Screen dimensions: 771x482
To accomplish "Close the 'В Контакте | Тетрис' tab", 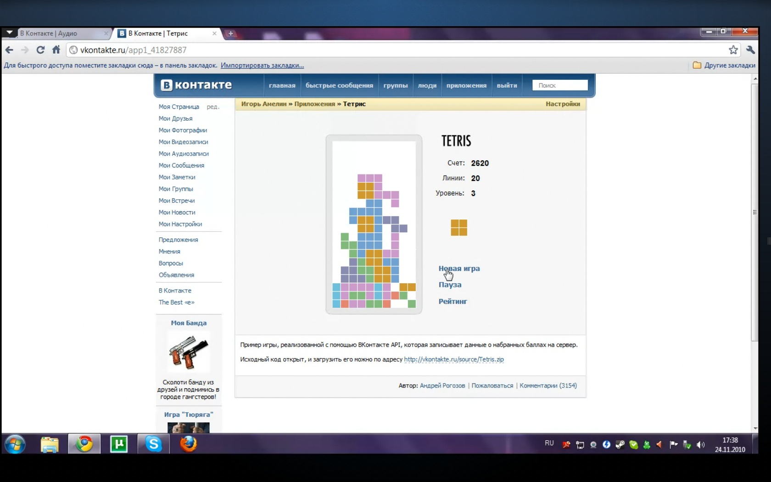I will (x=214, y=34).
